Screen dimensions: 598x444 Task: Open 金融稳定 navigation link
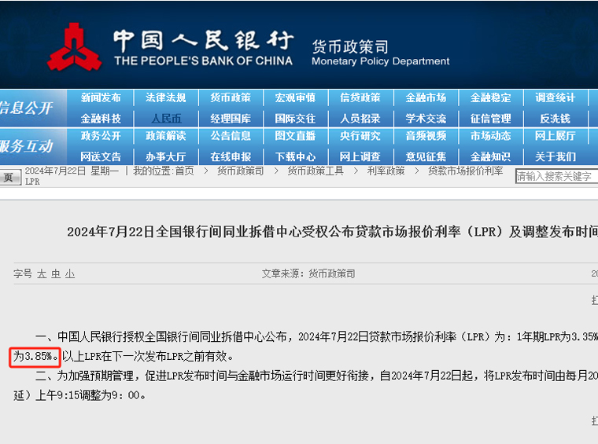490,98
